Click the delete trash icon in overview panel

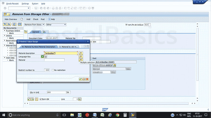[x=14, y=24]
